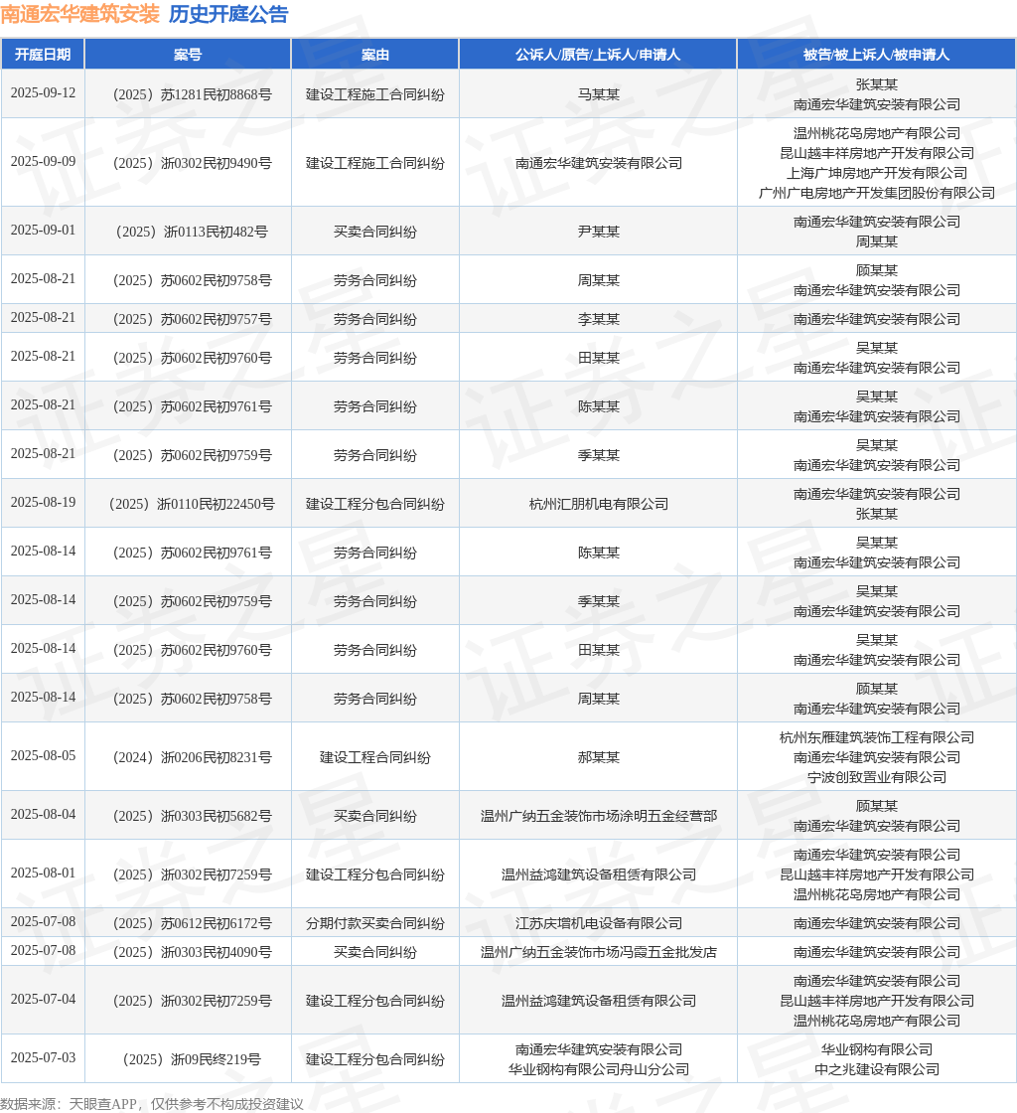Click case number 9759号 in a 2025-08-14 row
Viewport: 1017px width, 1113px height.
coord(193,601)
